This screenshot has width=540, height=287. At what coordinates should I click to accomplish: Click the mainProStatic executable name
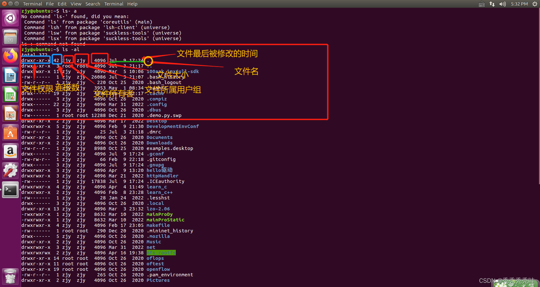(165, 220)
